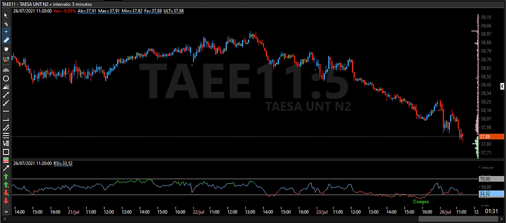Select the circle drawing tool
Image resolution: width=506 pixels, height=223 pixels.
coord(6,78)
